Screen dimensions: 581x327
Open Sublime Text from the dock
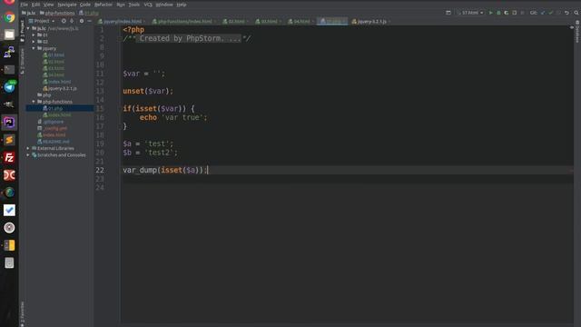[x=9, y=140]
